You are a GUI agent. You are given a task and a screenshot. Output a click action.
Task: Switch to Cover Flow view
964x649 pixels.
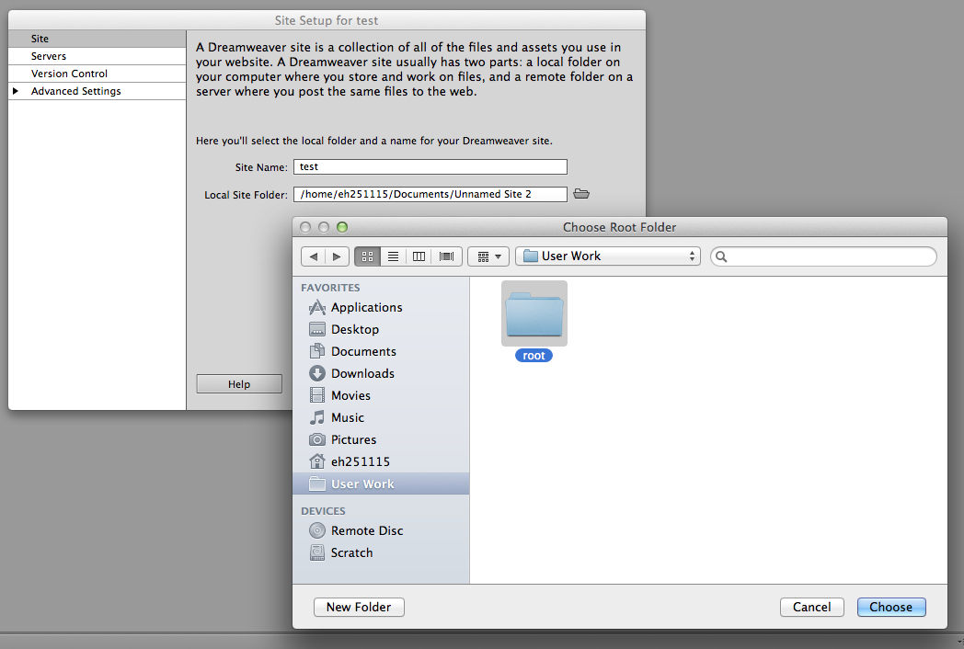click(447, 256)
